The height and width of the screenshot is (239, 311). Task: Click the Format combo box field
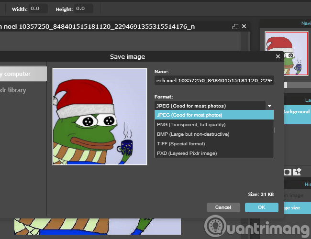pyautogui.click(x=210, y=106)
